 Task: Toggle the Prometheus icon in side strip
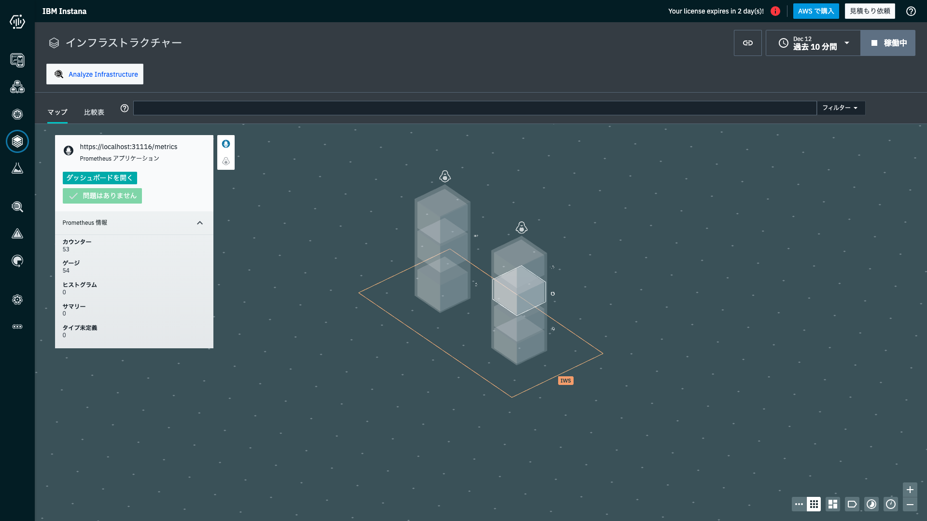(226, 144)
